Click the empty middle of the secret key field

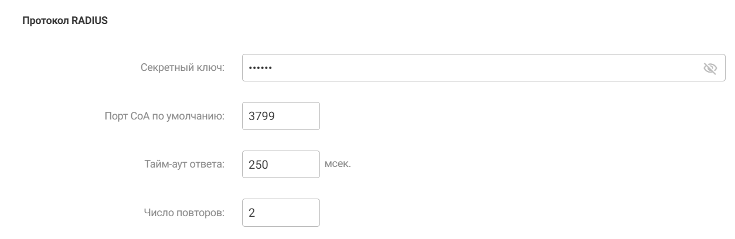tap(469, 68)
